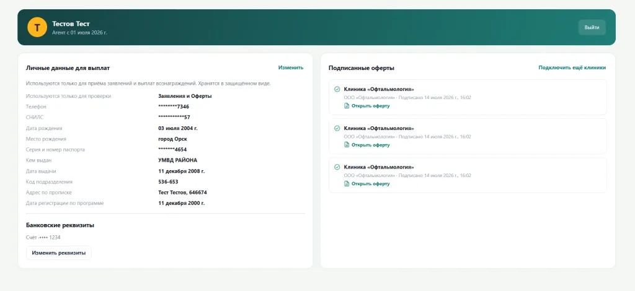
Task: Click the Адрес по прописке label
Action: (49, 193)
